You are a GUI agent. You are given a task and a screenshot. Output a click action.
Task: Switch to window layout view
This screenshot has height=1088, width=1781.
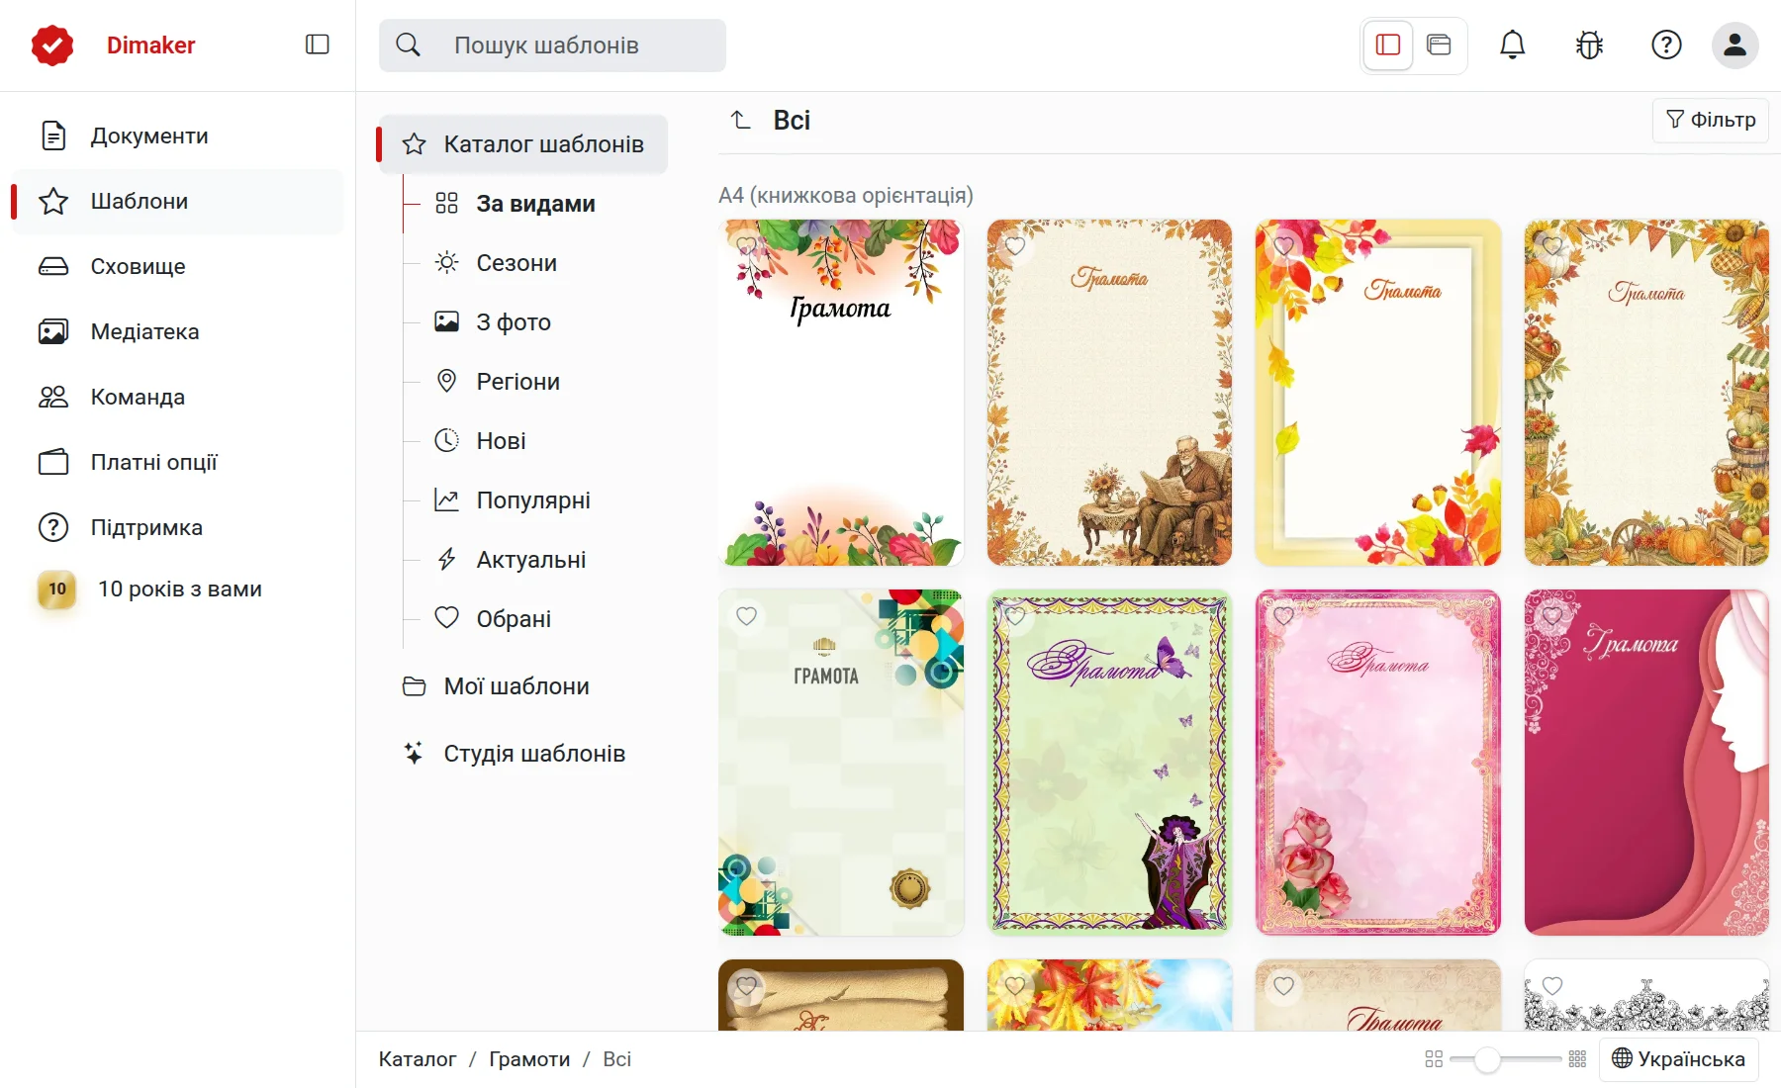tap(1439, 45)
